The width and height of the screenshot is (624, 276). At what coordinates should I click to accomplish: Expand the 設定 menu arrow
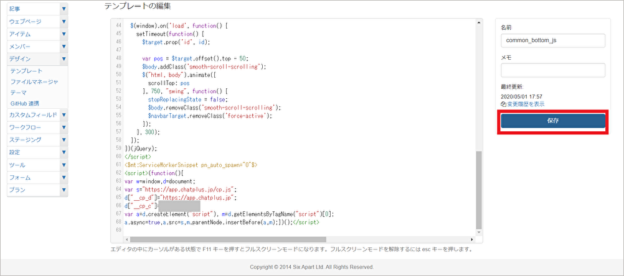(64, 152)
